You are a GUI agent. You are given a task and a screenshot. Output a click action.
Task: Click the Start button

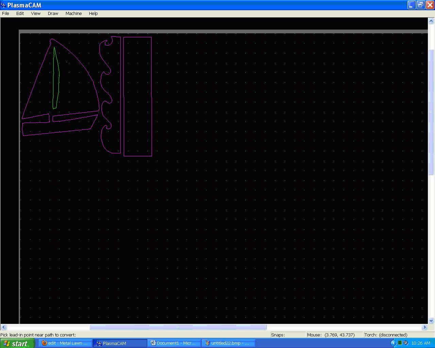[x=17, y=343]
